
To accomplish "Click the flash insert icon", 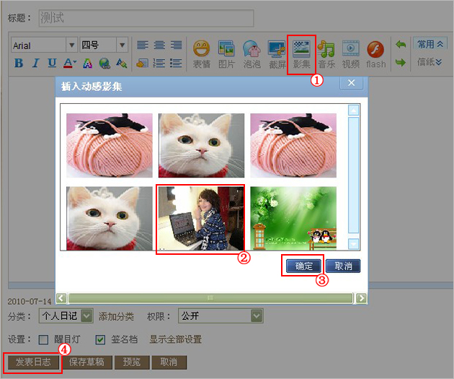I will pos(375,55).
